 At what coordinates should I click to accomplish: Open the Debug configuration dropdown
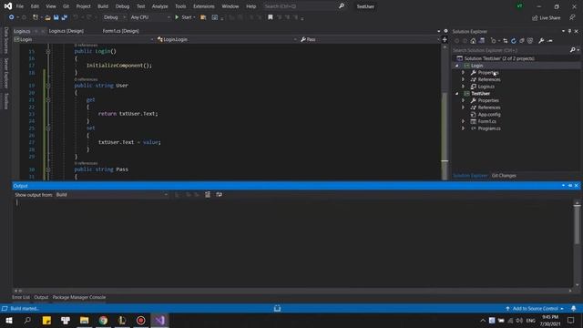(x=114, y=17)
